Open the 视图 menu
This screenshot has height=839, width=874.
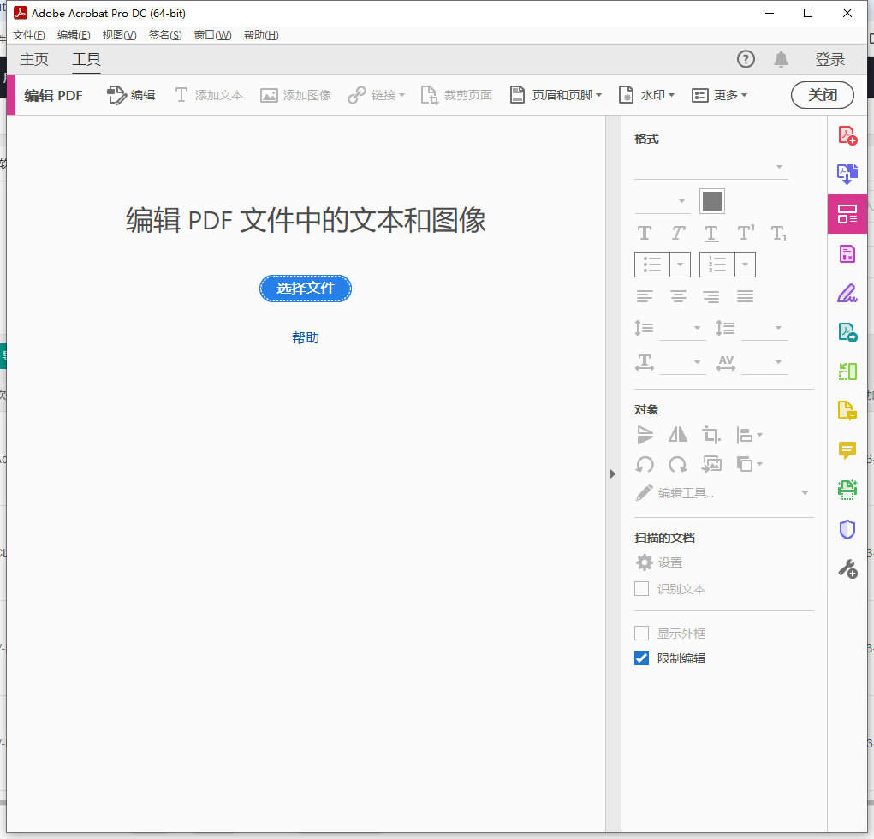tap(119, 34)
